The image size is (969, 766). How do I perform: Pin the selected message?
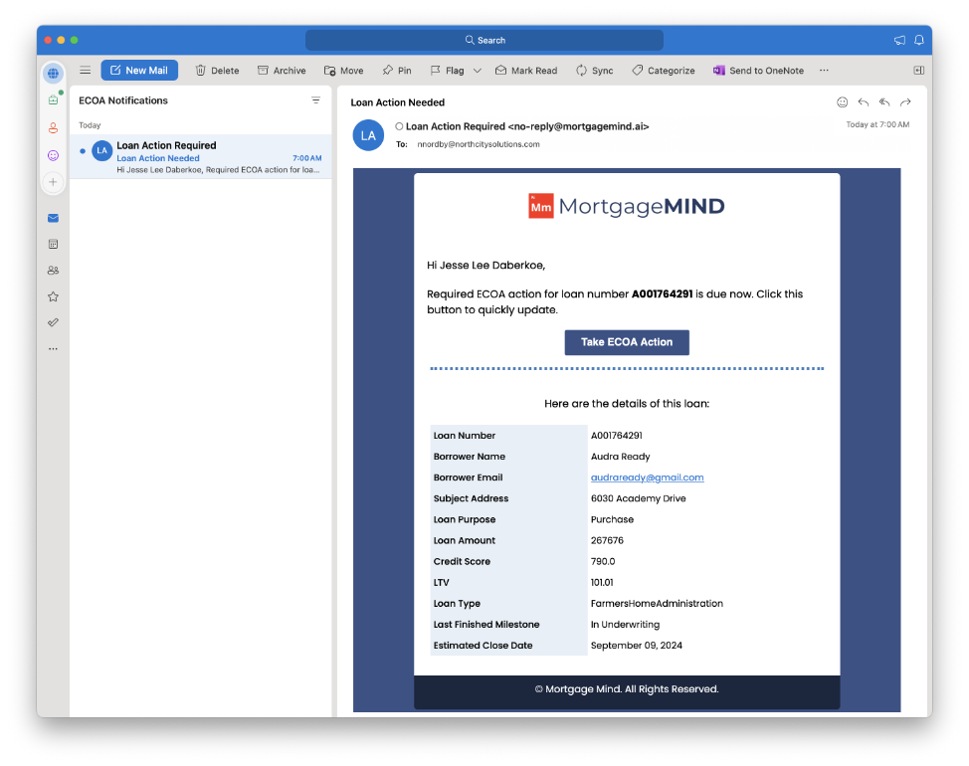coord(396,71)
